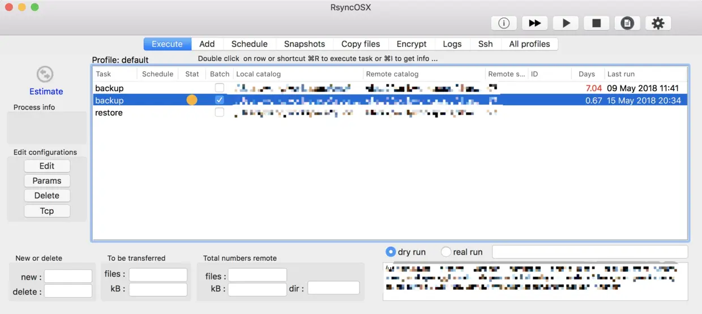Click the field beside real run
Screen dimensions: 702x314
[590, 252]
